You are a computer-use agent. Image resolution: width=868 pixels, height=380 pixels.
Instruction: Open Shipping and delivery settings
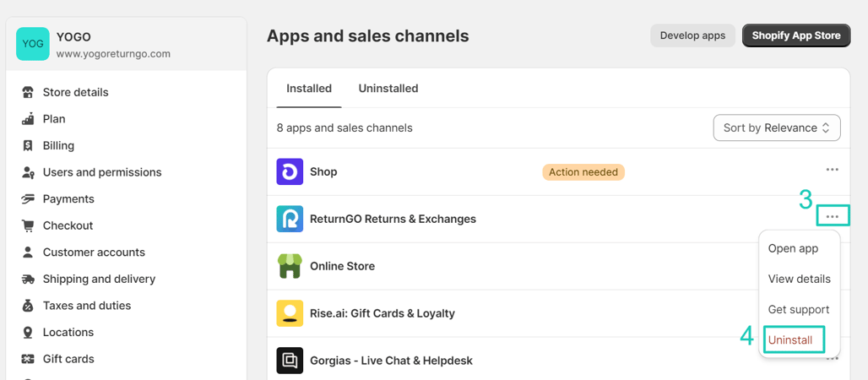pyautogui.click(x=99, y=279)
